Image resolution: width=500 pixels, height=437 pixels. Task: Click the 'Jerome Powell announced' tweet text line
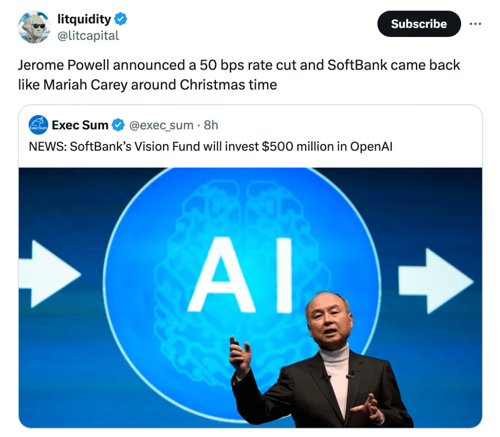point(239,65)
